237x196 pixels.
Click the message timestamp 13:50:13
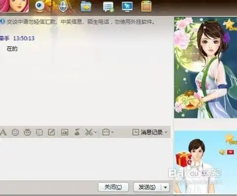click(24, 39)
